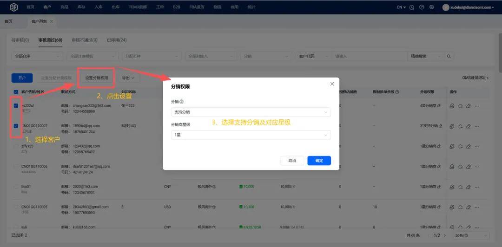Screen dimensions: 502x247
Task: Click the help question mark icon in top bar
Action: (422, 7)
